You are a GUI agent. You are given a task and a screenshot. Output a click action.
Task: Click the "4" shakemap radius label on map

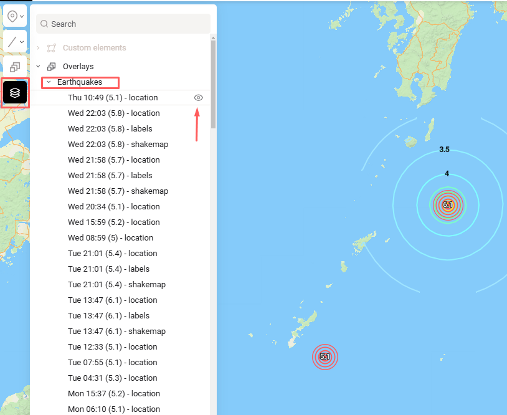447,174
